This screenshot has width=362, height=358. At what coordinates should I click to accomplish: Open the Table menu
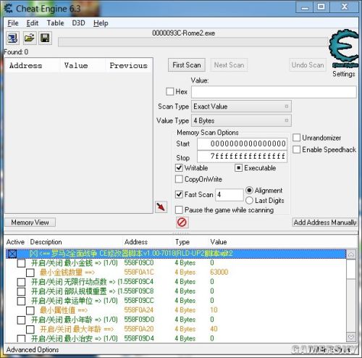[56, 23]
